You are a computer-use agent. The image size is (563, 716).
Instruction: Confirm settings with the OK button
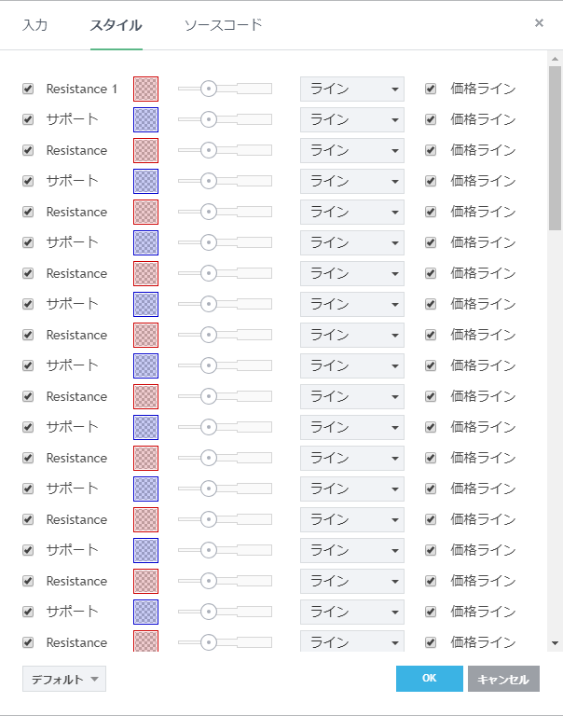[x=429, y=679]
